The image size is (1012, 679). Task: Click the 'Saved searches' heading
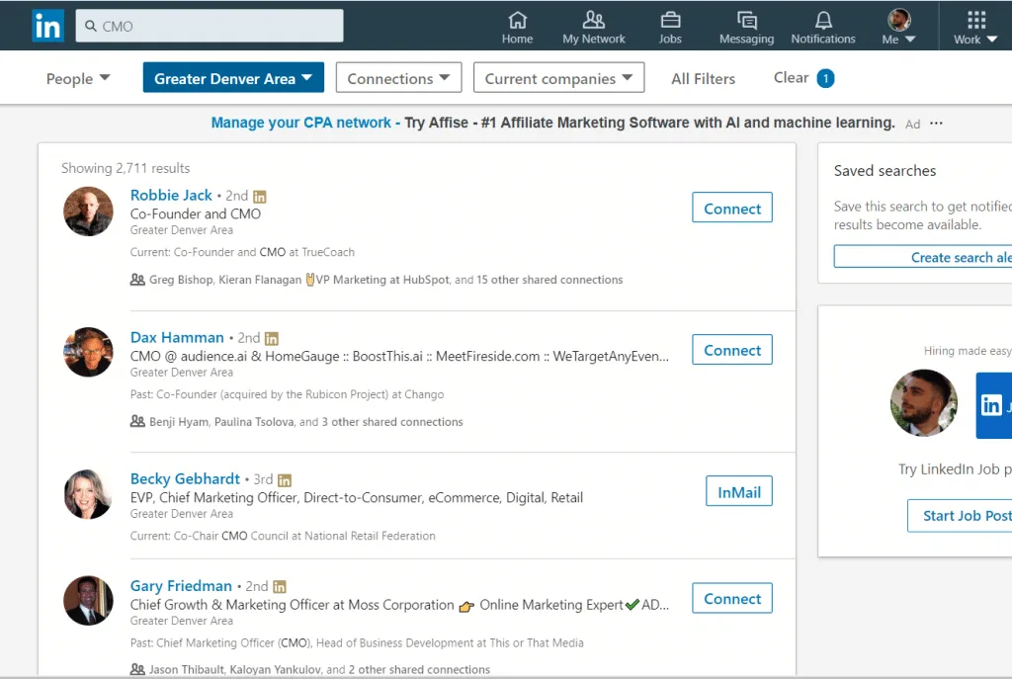[x=885, y=170]
